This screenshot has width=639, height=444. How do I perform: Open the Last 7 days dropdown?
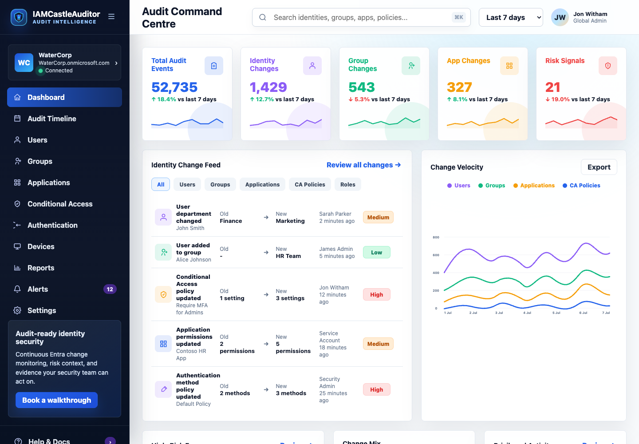tap(511, 17)
